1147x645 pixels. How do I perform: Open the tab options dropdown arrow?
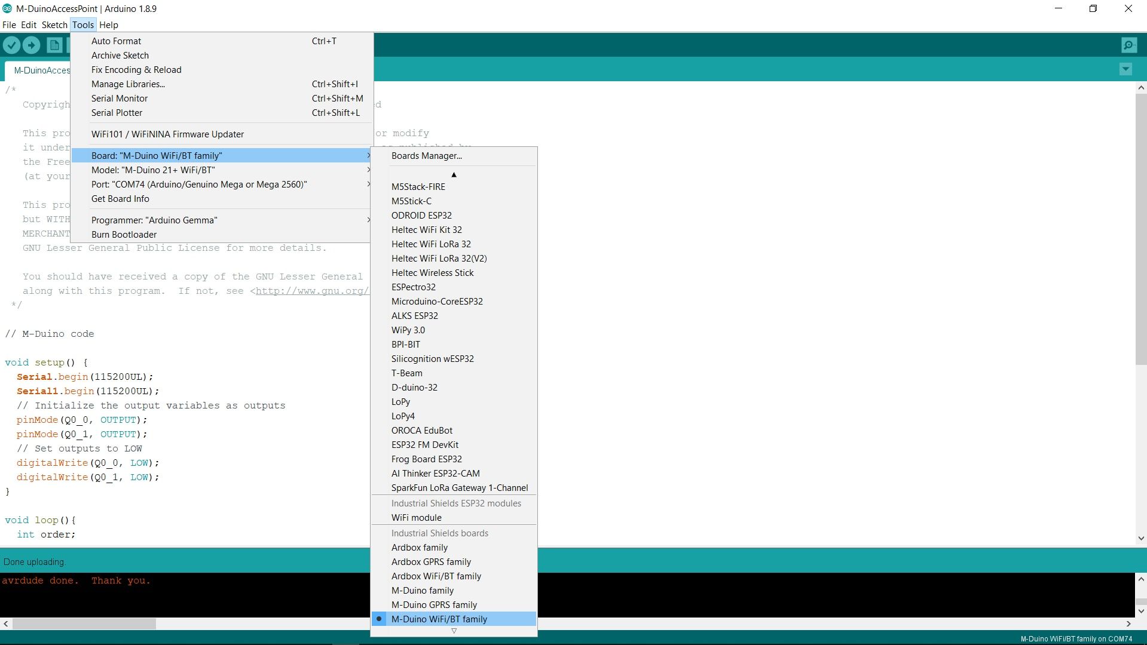[1125, 69]
